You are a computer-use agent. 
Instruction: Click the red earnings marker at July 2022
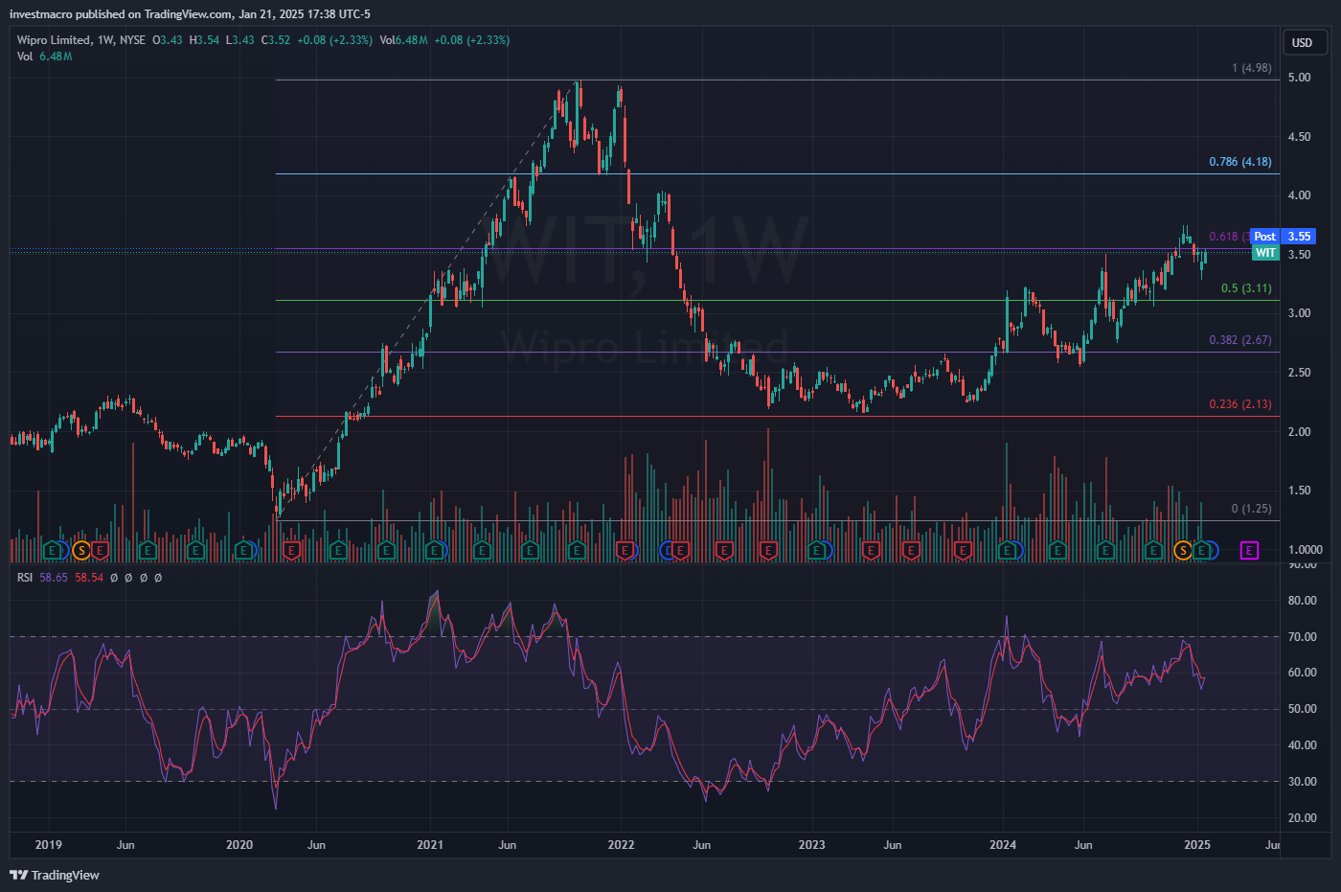tap(724, 550)
